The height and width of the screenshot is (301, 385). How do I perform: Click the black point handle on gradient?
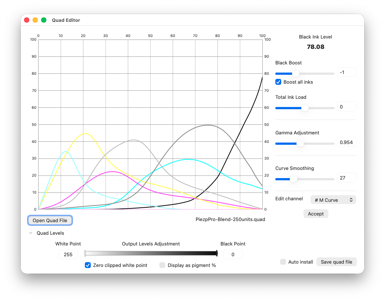coord(217,253)
